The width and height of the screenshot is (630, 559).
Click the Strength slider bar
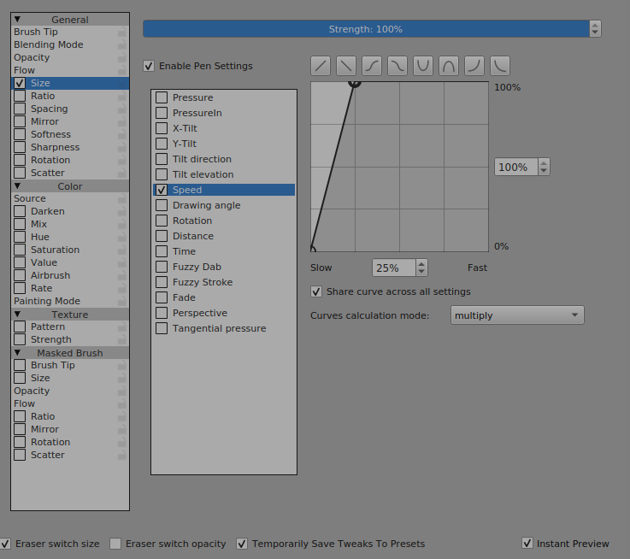[x=366, y=29]
